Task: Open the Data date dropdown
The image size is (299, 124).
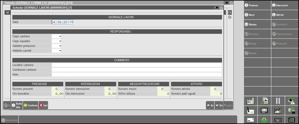Action: [x=72, y=22]
